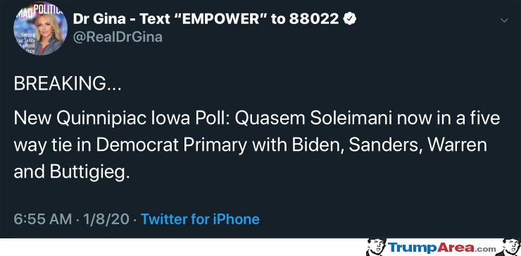Click the left caricature face icon
The height and width of the screenshot is (256, 521).
[376, 247]
